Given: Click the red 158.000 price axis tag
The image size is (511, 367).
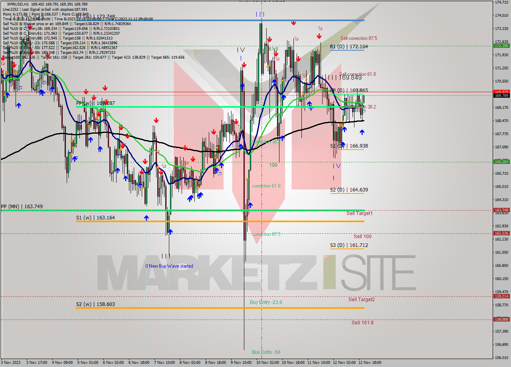Looking at the screenshot, I should [x=501, y=320].
